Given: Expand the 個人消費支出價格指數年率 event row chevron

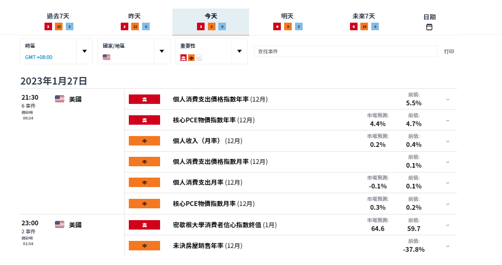Looking at the screenshot, I should pos(448,99).
